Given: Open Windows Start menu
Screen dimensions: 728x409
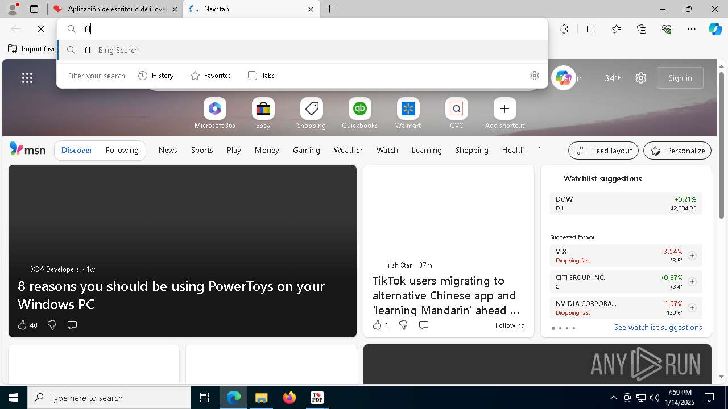Looking at the screenshot, I should pos(14,398).
